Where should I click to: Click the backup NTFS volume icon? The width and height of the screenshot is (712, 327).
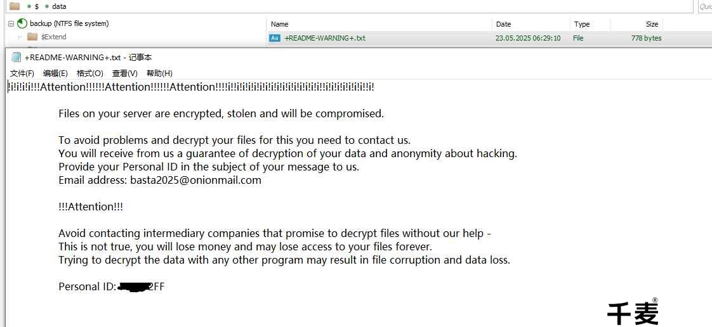[x=22, y=24]
